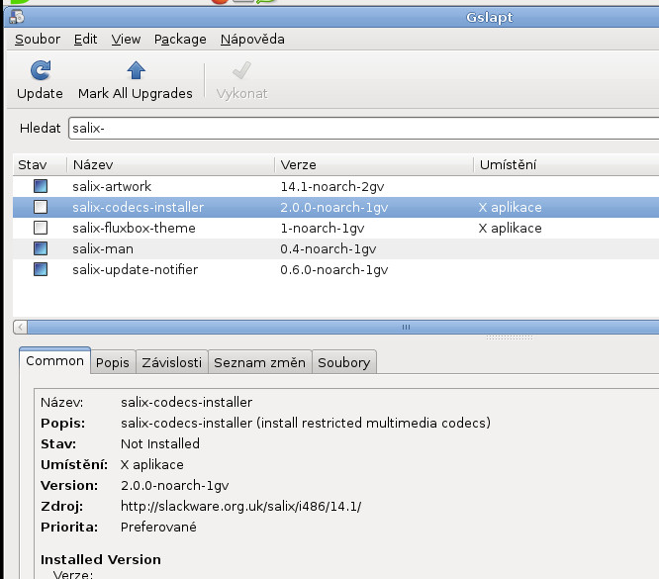This screenshot has width=659, height=579.
Task: Click the Update refresh icon
Action: [41, 70]
